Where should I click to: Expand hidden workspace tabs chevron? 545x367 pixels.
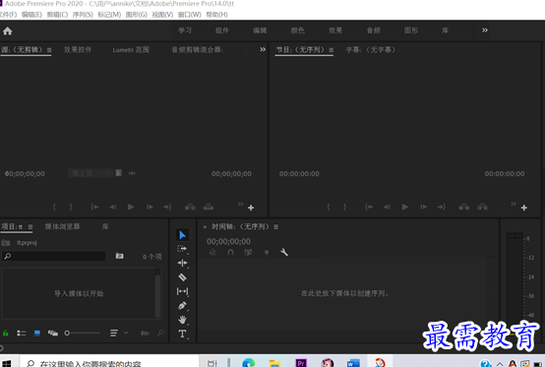[485, 31]
